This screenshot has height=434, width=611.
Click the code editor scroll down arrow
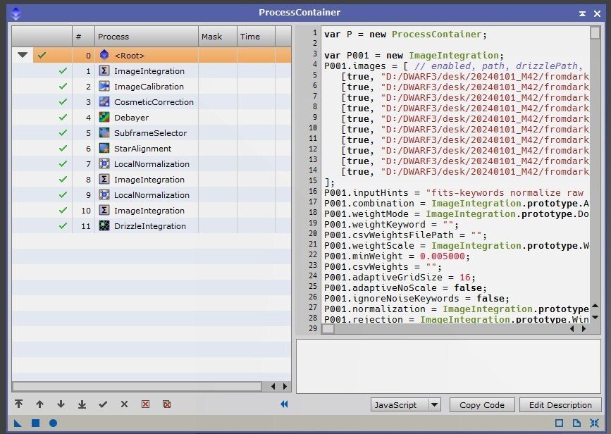[595, 318]
